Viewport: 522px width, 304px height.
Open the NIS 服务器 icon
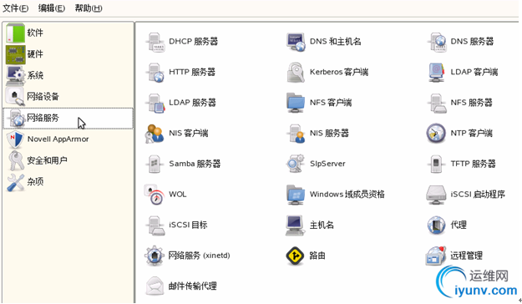pyautogui.click(x=296, y=134)
